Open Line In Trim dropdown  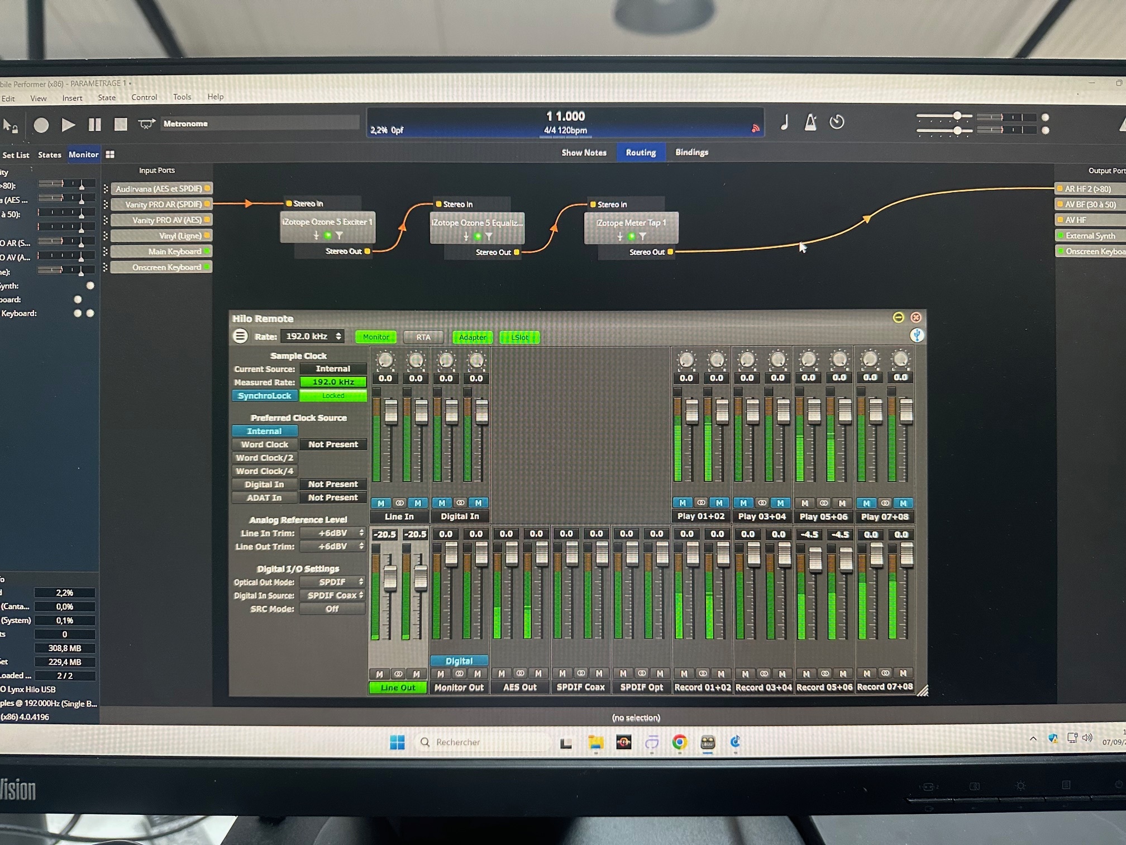tap(333, 533)
